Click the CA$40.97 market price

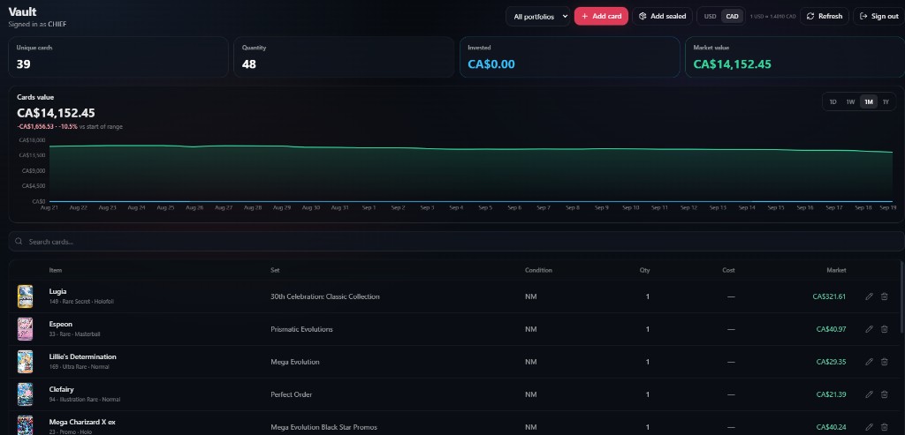click(x=831, y=329)
